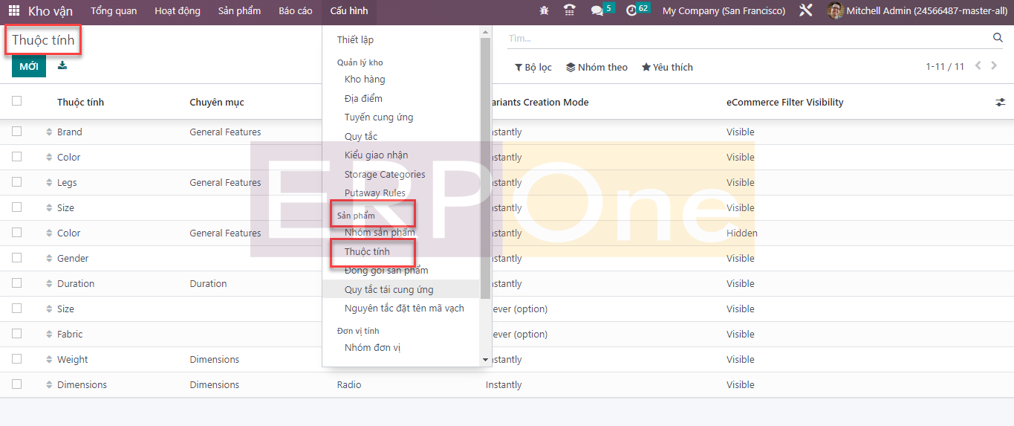Screen dimensions: 1014x426
Task: Click the wrench tools icon in the navbar
Action: point(805,11)
